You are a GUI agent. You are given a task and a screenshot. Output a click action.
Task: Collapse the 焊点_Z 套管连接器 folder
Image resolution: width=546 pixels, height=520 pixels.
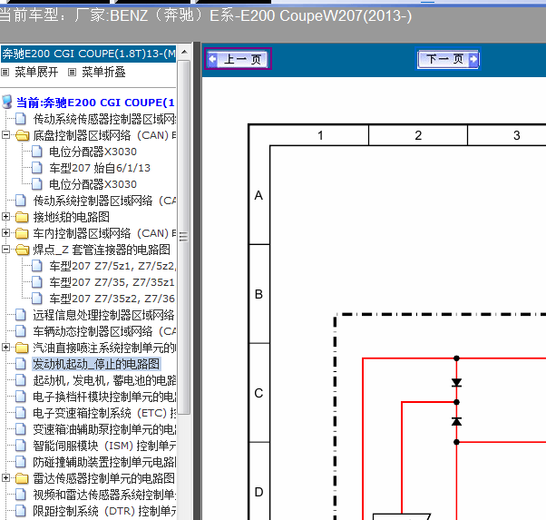coord(5,250)
